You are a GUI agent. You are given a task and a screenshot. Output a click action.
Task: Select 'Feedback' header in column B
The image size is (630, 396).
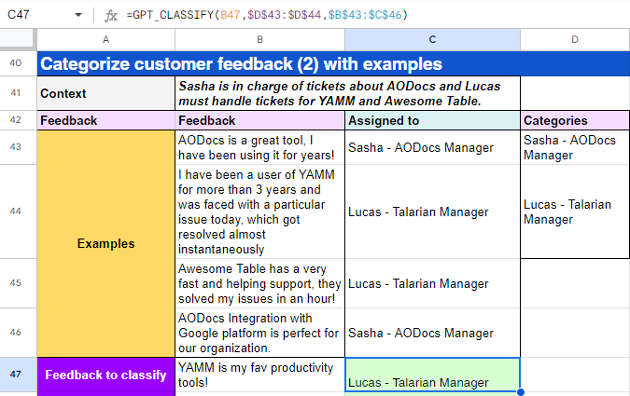click(260, 120)
